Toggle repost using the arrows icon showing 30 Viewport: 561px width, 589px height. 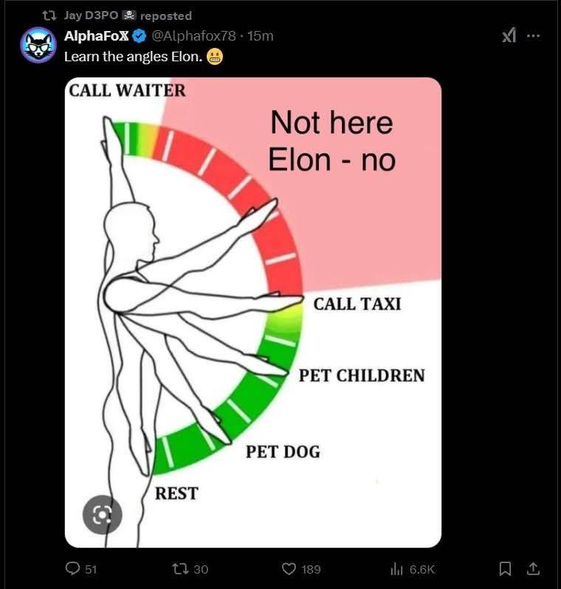coord(180,568)
